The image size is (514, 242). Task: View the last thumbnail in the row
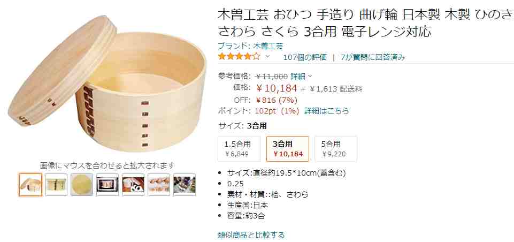185,185
